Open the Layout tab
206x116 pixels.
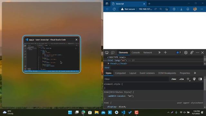coord(133,73)
